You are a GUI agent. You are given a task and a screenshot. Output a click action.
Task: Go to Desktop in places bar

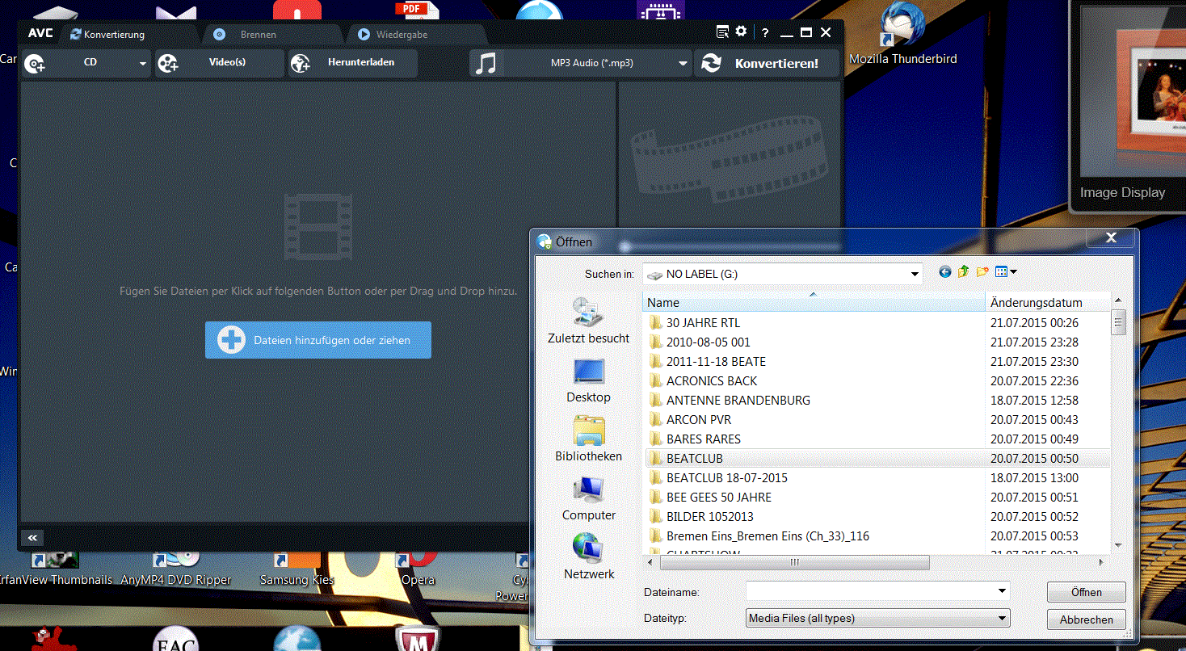(x=588, y=380)
